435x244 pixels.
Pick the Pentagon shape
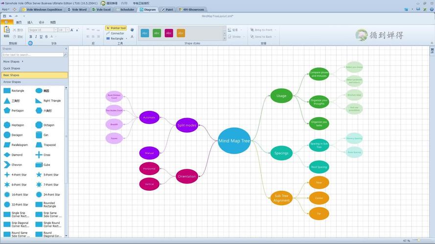[14, 111]
